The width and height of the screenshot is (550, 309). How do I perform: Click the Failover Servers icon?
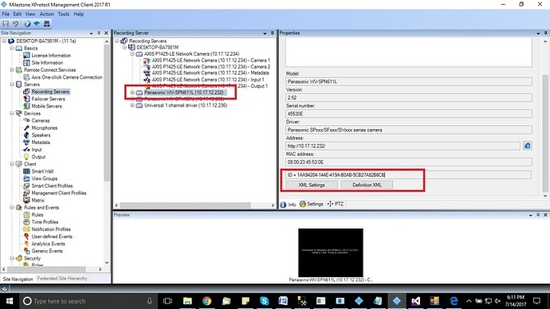(26, 99)
